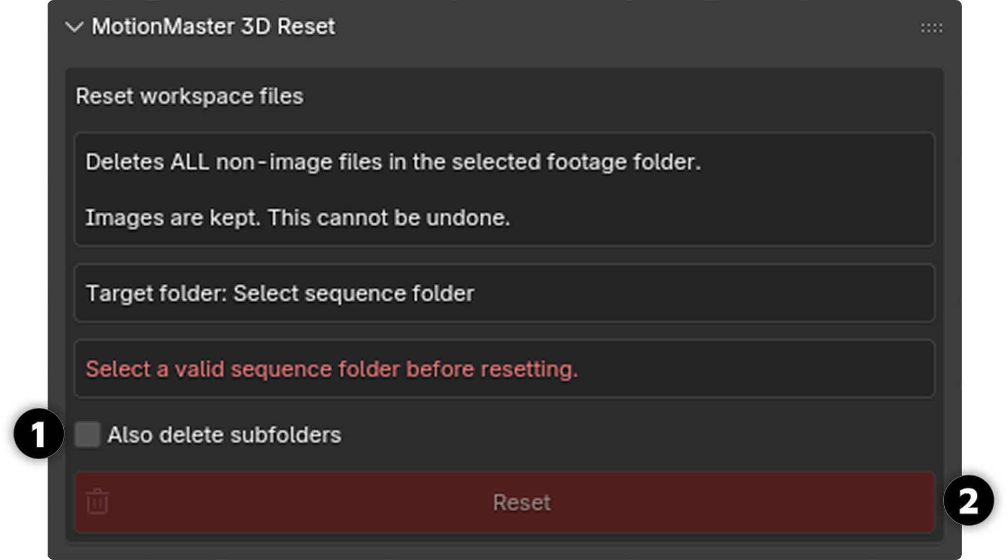Click callout badge number 1

(37, 435)
